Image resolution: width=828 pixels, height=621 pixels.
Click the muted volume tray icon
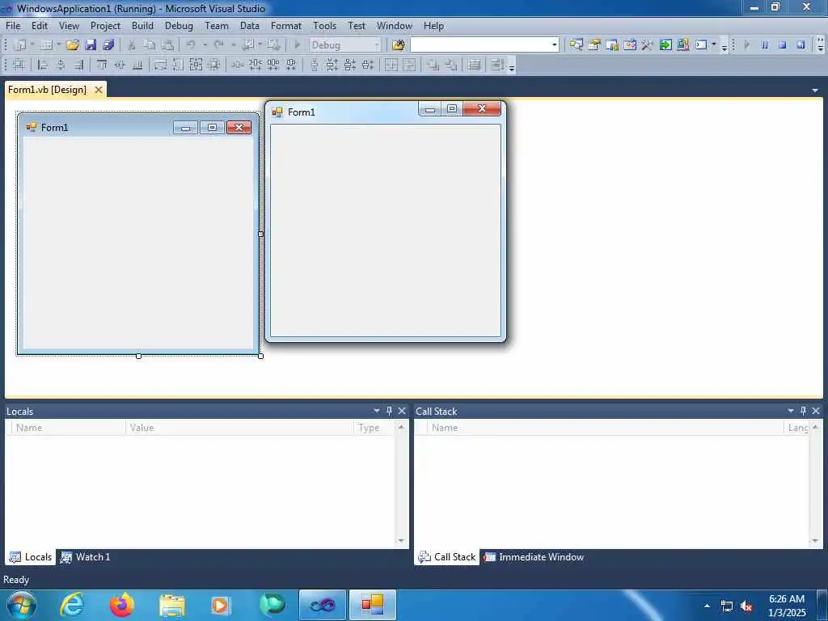click(x=746, y=606)
